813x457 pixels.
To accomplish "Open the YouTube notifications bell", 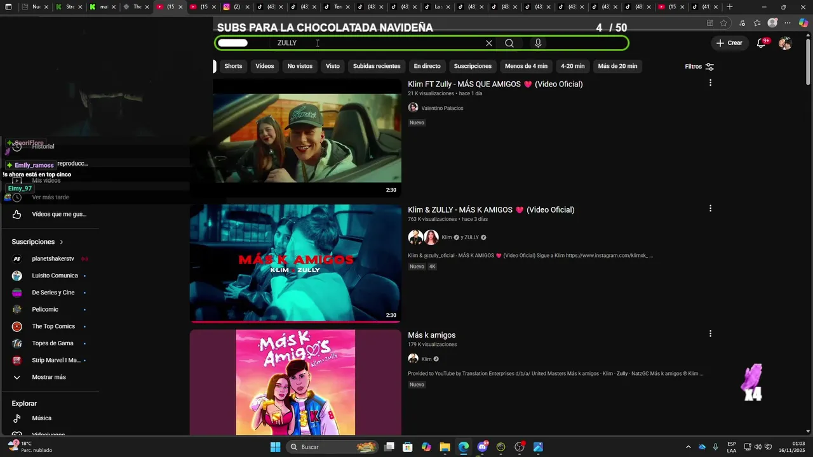I will [x=762, y=43].
